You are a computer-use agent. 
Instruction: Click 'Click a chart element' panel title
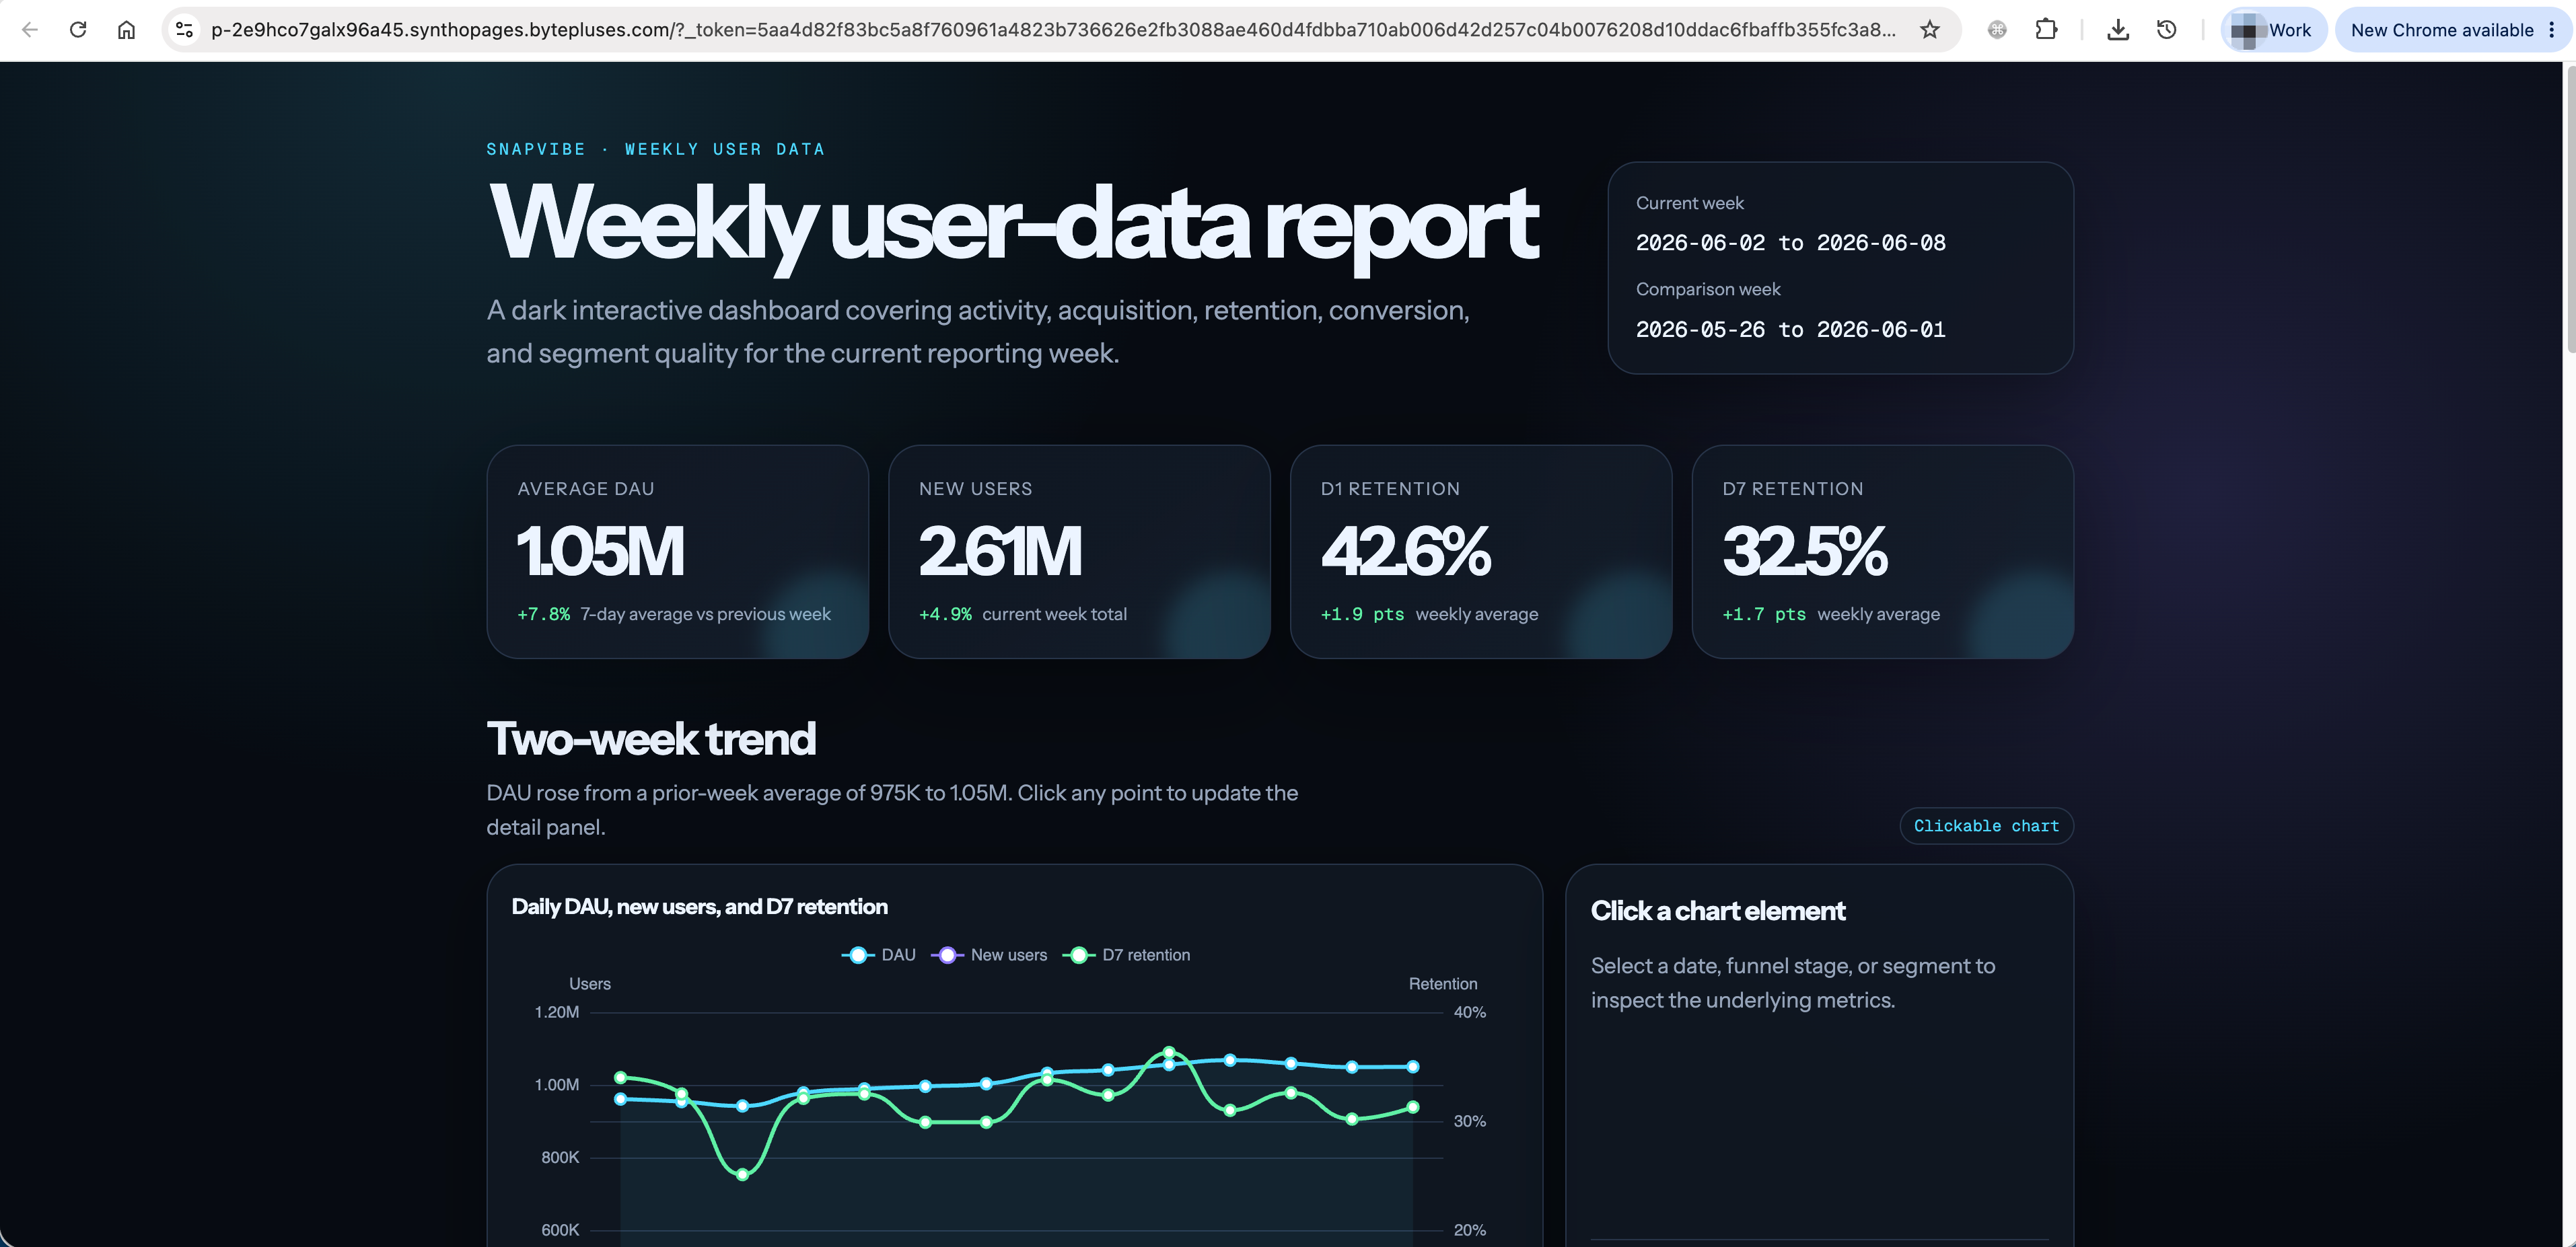pyautogui.click(x=1718, y=911)
